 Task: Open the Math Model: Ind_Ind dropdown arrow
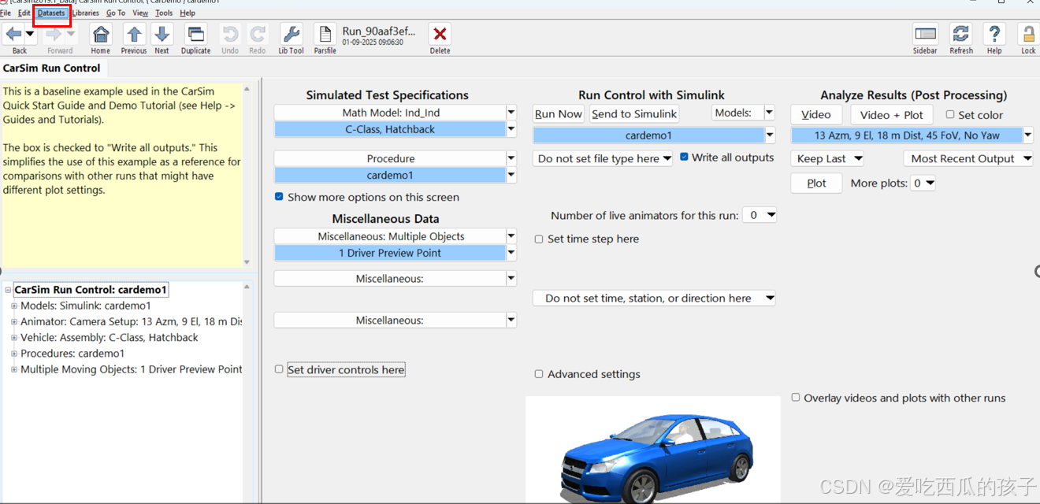pos(511,113)
